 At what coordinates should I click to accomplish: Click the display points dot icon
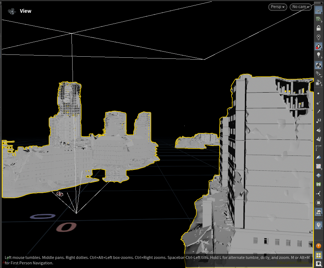pos(319,93)
